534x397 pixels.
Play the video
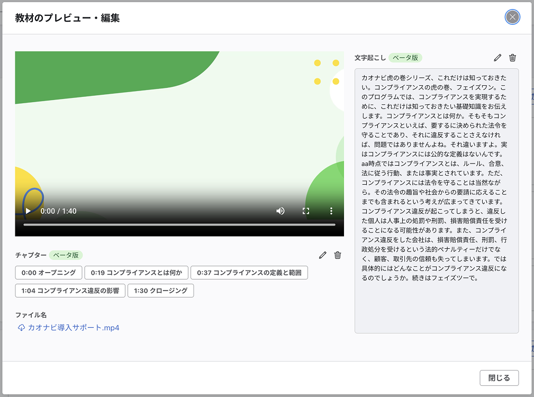(27, 211)
